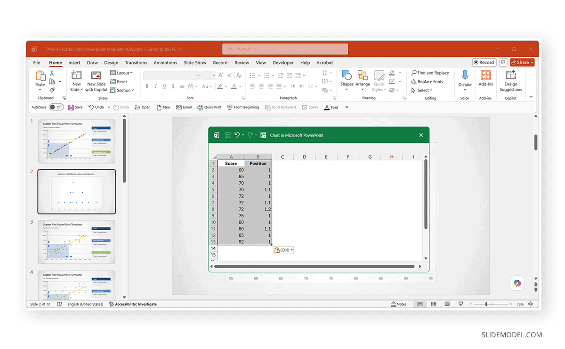
Task: Open the File menu
Action: pyautogui.click(x=37, y=62)
